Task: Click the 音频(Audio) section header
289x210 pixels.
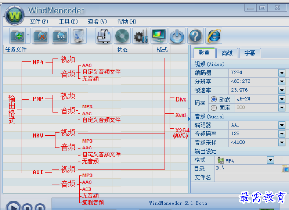Action: (x=239, y=117)
